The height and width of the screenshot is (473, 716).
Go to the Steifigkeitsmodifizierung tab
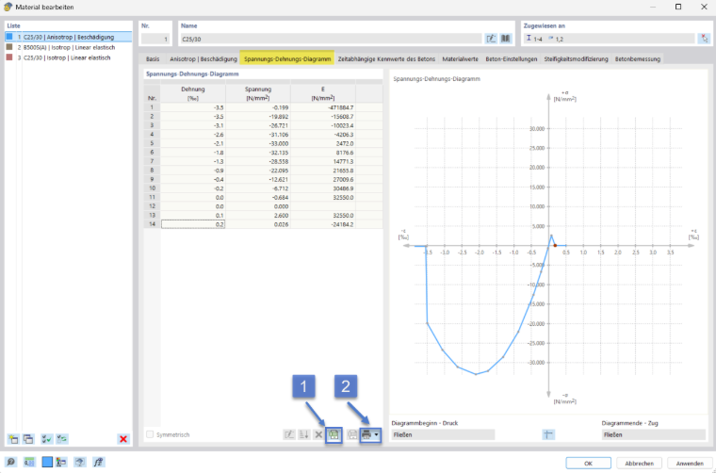(x=577, y=59)
